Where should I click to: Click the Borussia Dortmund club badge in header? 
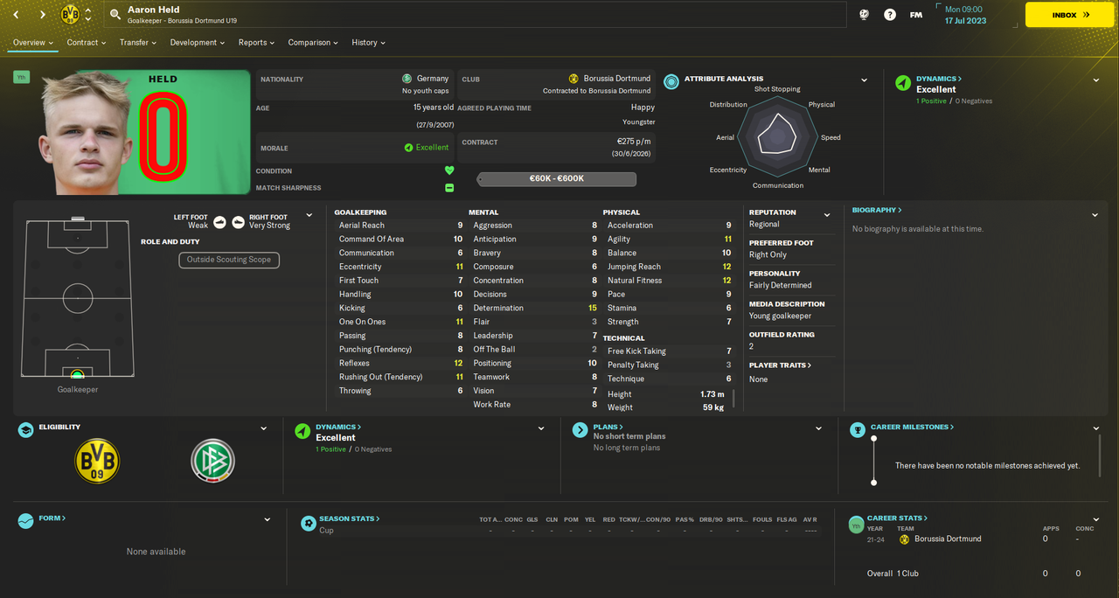pyautogui.click(x=71, y=15)
